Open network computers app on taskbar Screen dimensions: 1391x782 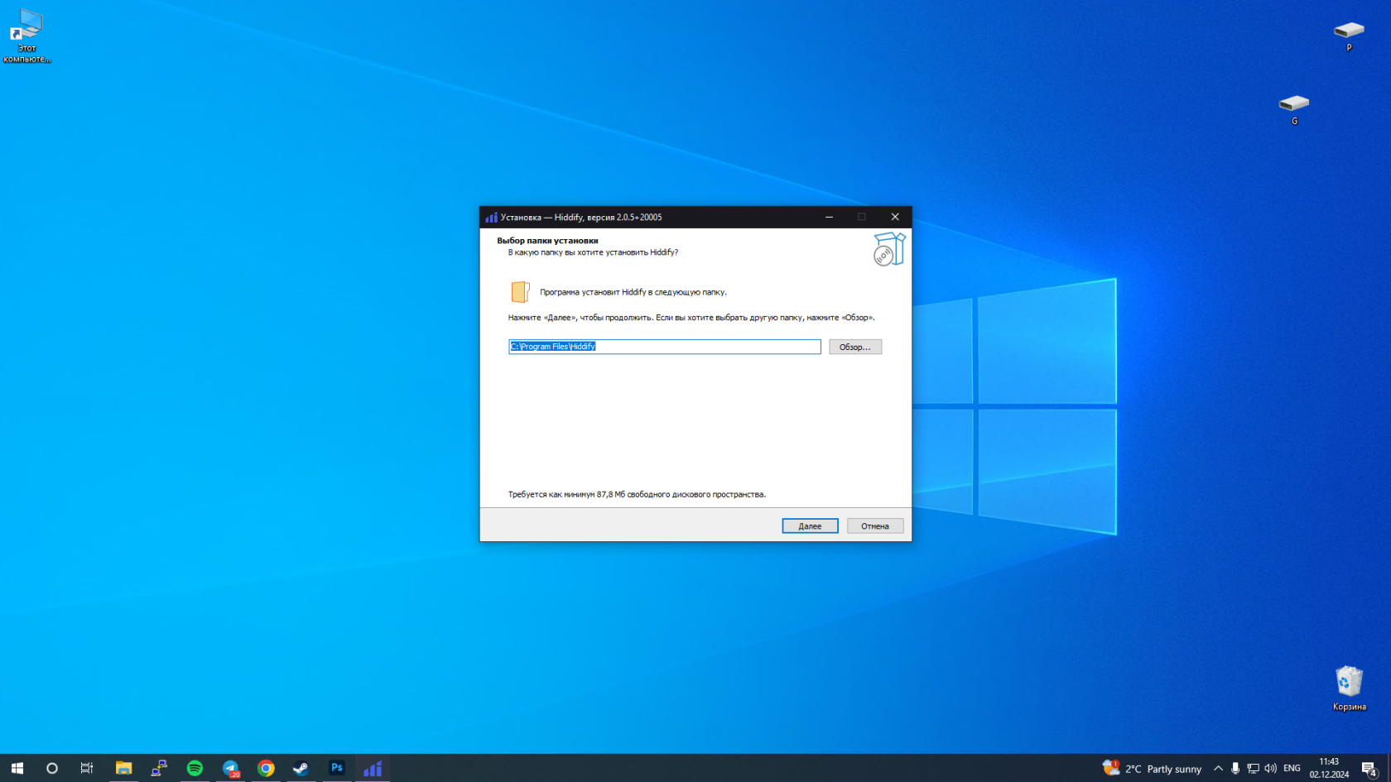tap(159, 768)
